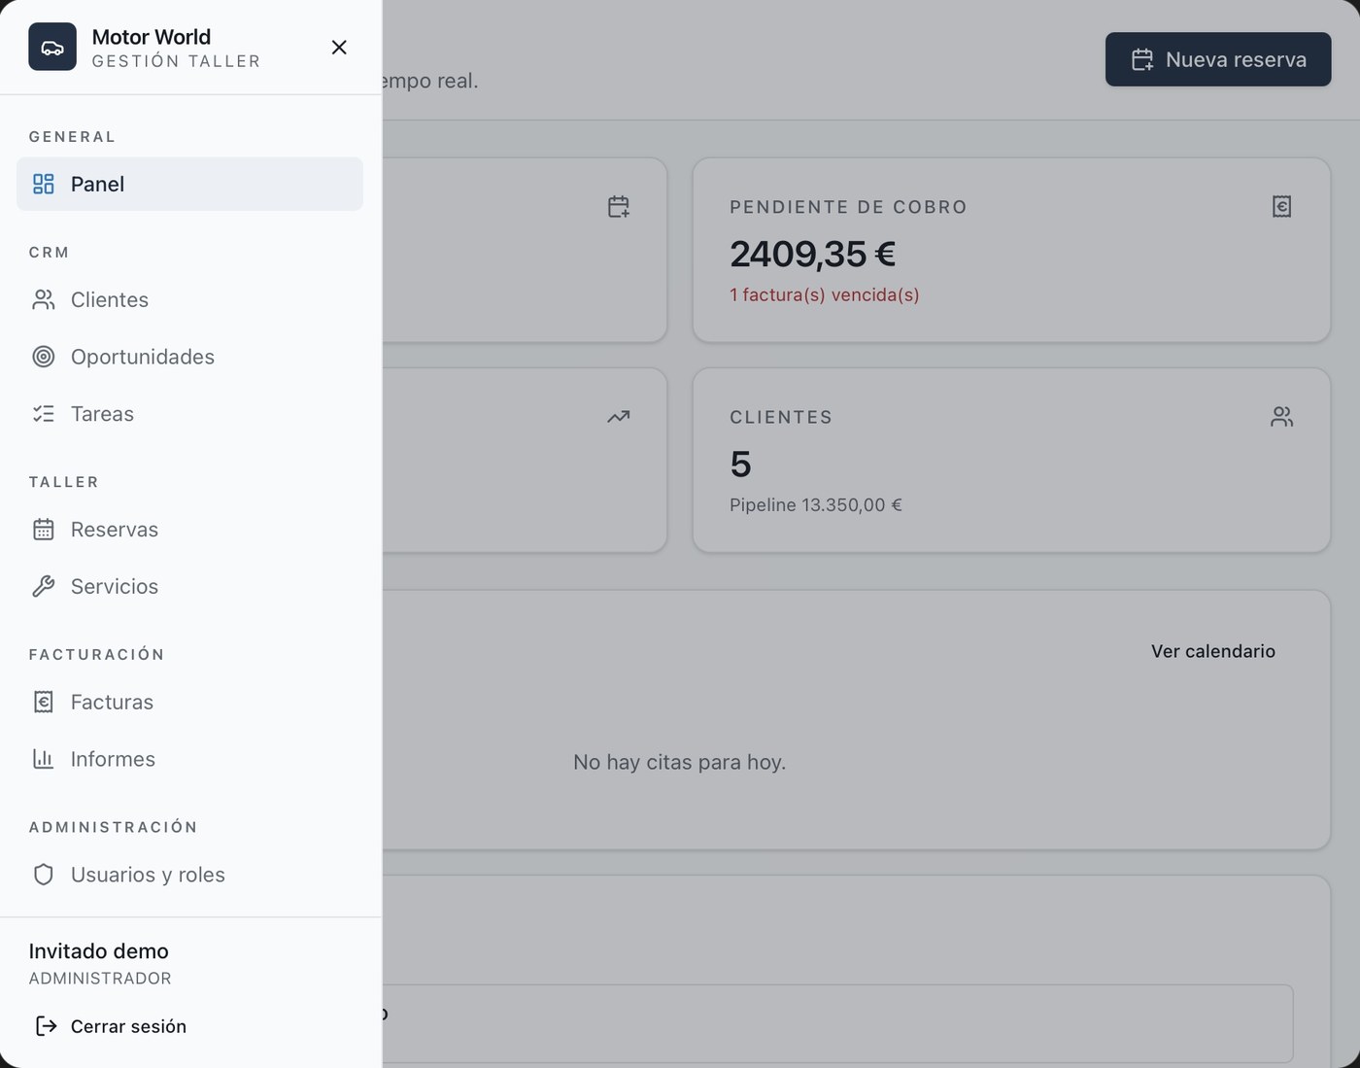Click the 'PENDIENTE DE COBRO' card heading
This screenshot has width=1360, height=1068.
[x=848, y=207]
